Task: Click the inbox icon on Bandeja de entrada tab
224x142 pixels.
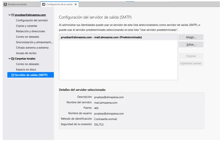Action: coord(5,4)
